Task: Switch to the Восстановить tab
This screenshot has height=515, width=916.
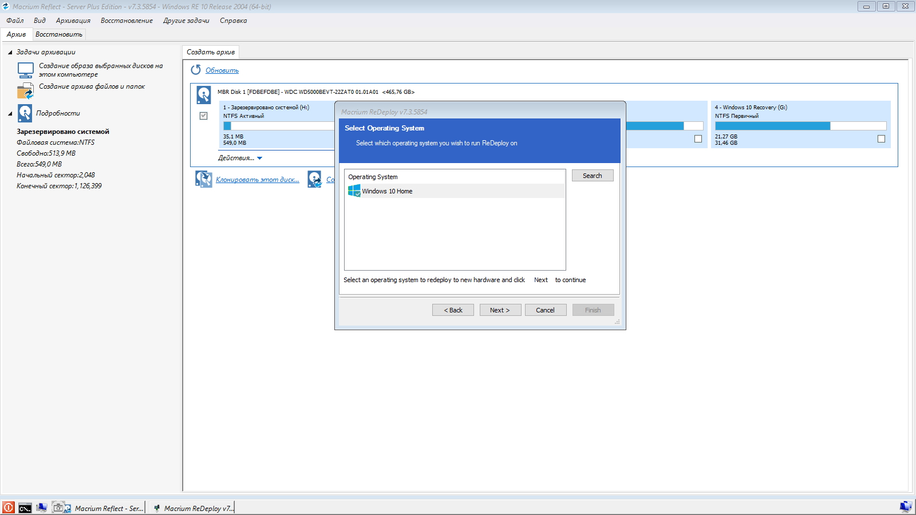Action: click(x=59, y=34)
